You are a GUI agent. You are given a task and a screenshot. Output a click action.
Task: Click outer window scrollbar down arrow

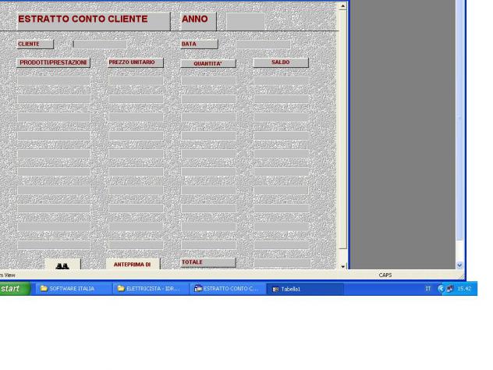coord(459,265)
